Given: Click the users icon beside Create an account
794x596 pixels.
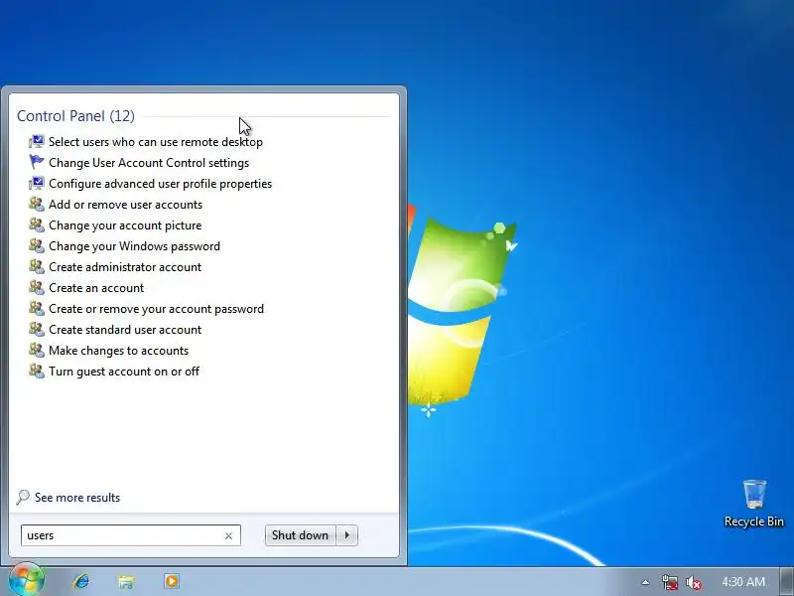Looking at the screenshot, I should (x=37, y=287).
